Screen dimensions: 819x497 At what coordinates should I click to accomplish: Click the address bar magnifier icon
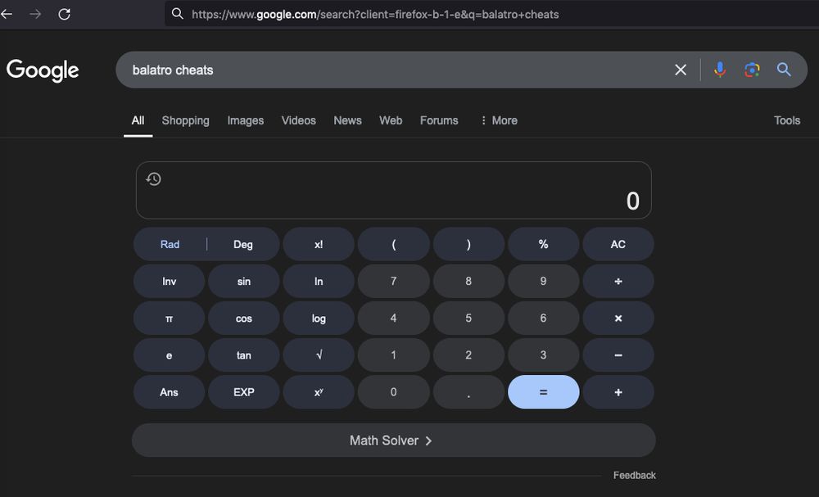tap(178, 14)
